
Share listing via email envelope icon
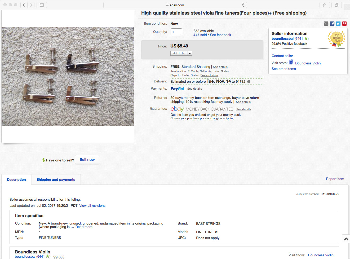326,24
